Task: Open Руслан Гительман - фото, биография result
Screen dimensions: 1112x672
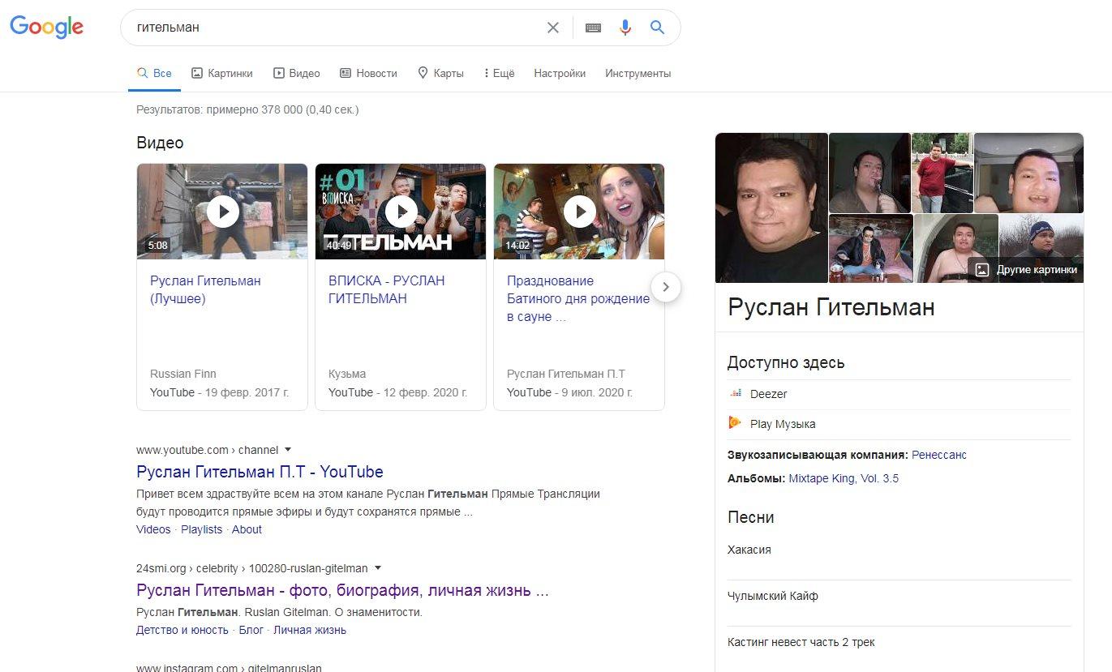Action: coord(343,590)
